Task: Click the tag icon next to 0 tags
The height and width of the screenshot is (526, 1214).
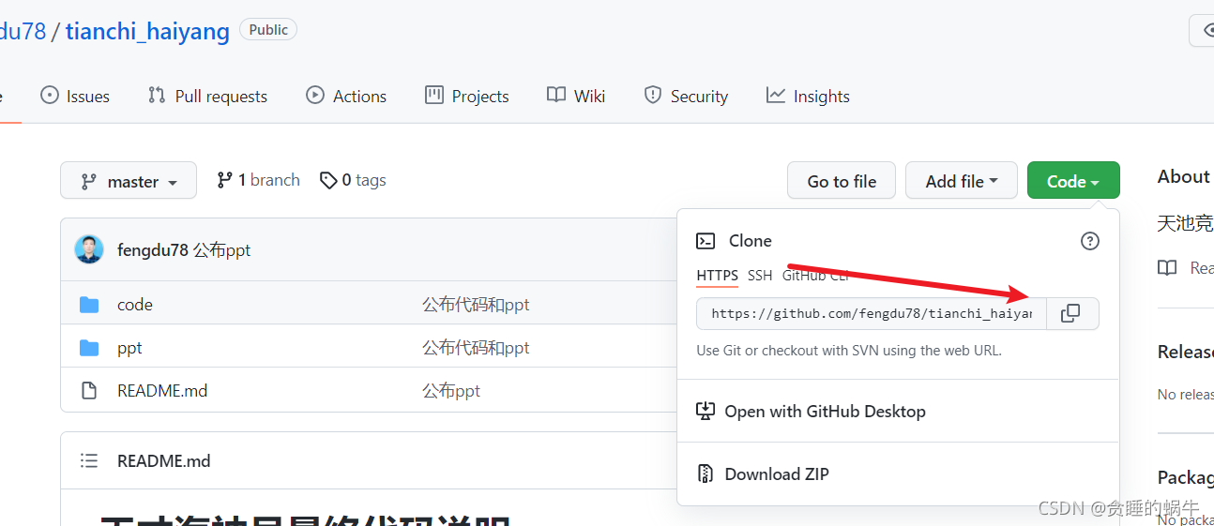Action: tap(328, 180)
